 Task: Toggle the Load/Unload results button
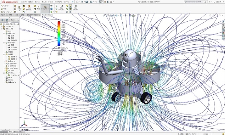(x=45, y=8)
